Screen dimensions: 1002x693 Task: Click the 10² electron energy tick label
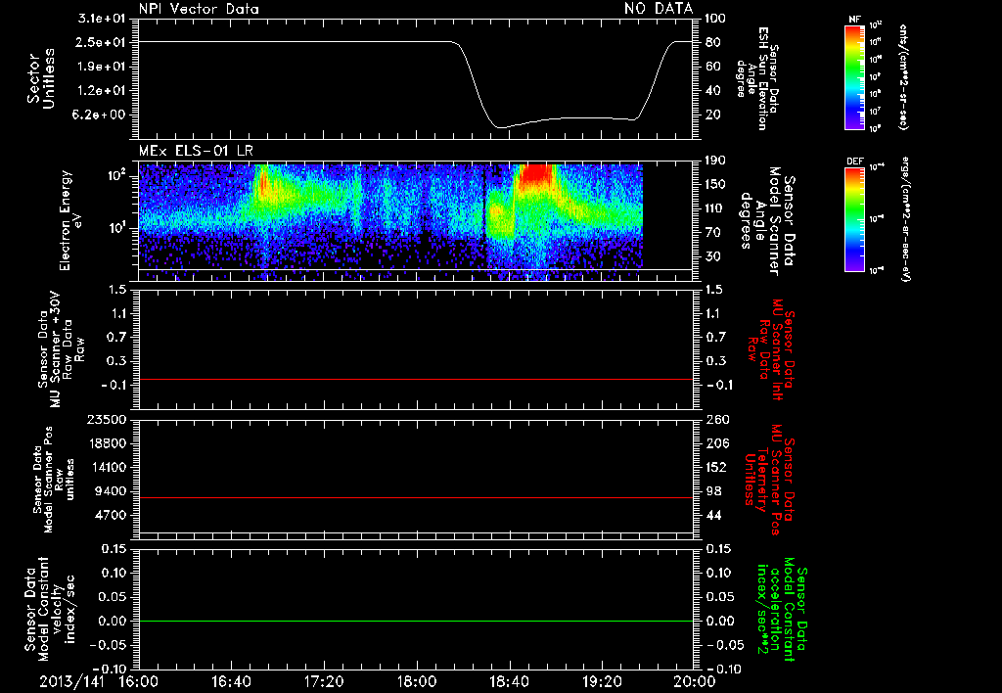[116, 175]
